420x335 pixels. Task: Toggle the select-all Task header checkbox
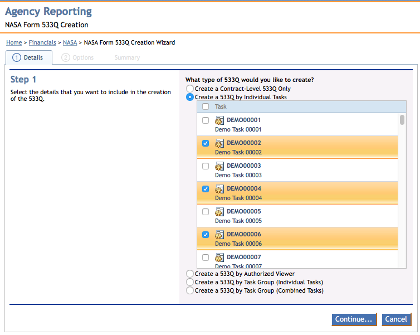[206, 107]
